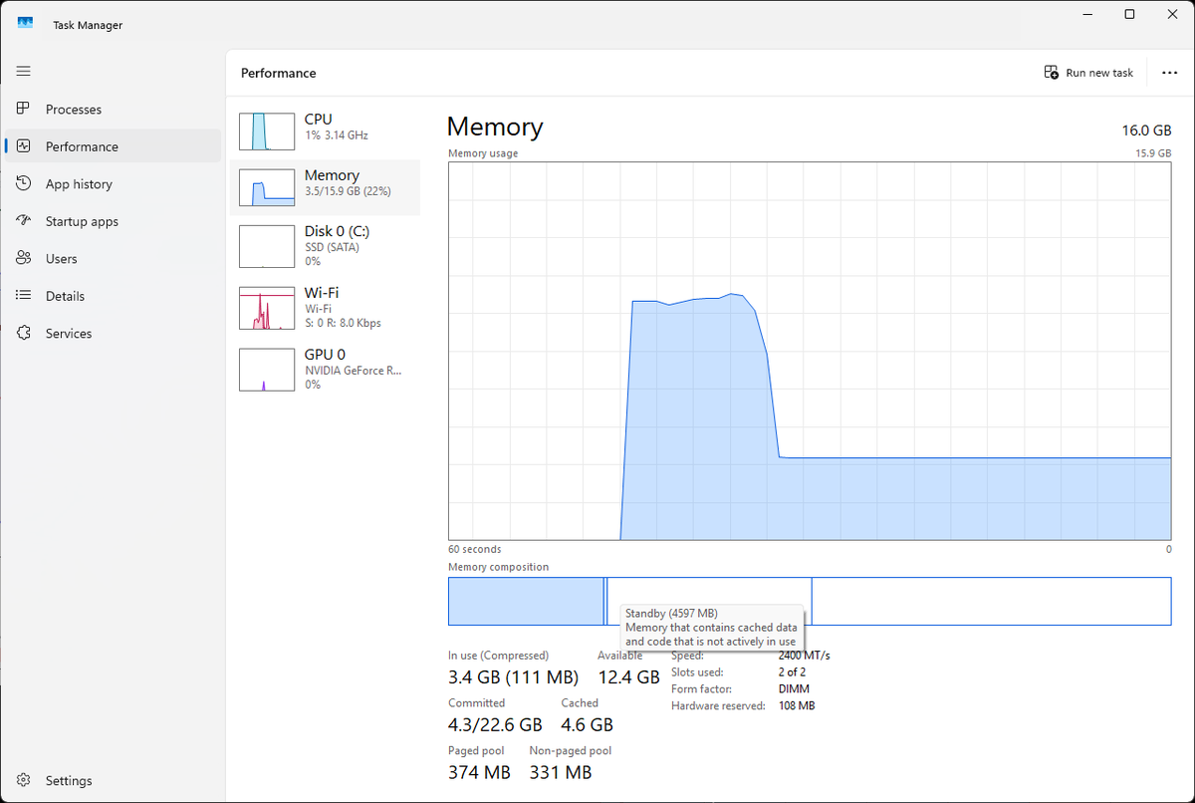Click the App history clock icon
The width and height of the screenshot is (1195, 803).
click(24, 183)
